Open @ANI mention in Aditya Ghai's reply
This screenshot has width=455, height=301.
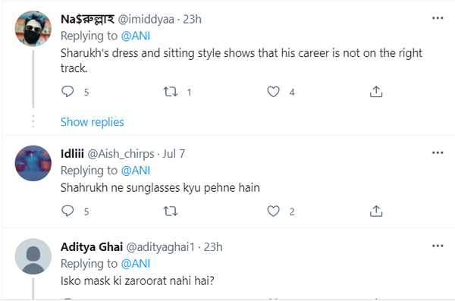[136, 264]
